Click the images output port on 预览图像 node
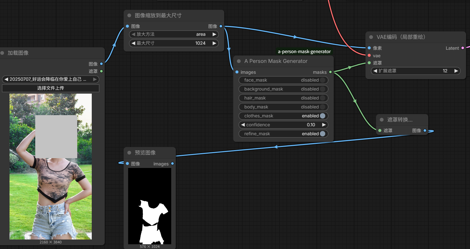 tap(172, 163)
